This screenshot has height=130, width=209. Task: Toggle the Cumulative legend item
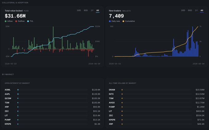click(x=128, y=21)
